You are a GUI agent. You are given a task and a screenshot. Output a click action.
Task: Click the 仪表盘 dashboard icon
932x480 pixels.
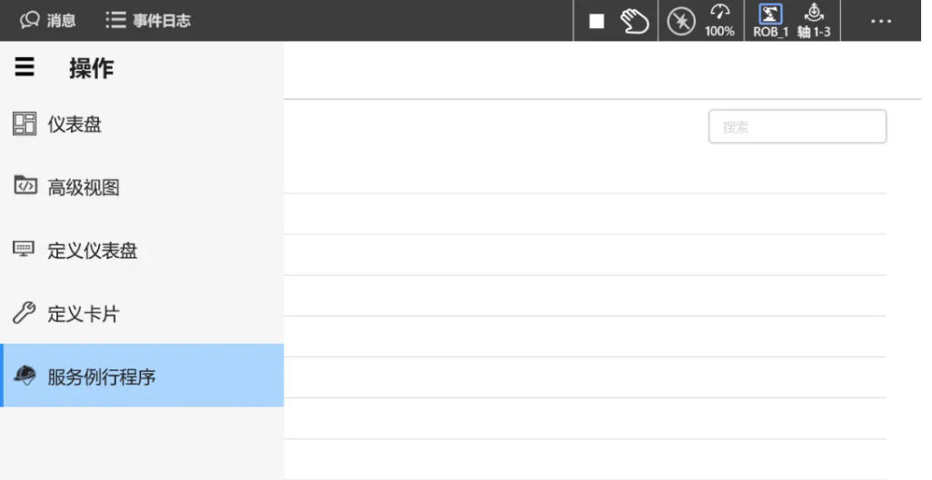(25, 124)
